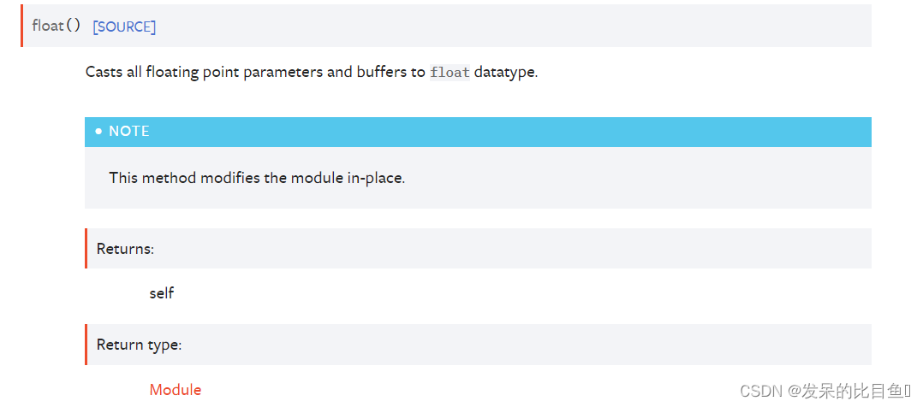
Task: Click the NOTE label in blue banner
Action: coord(129,131)
